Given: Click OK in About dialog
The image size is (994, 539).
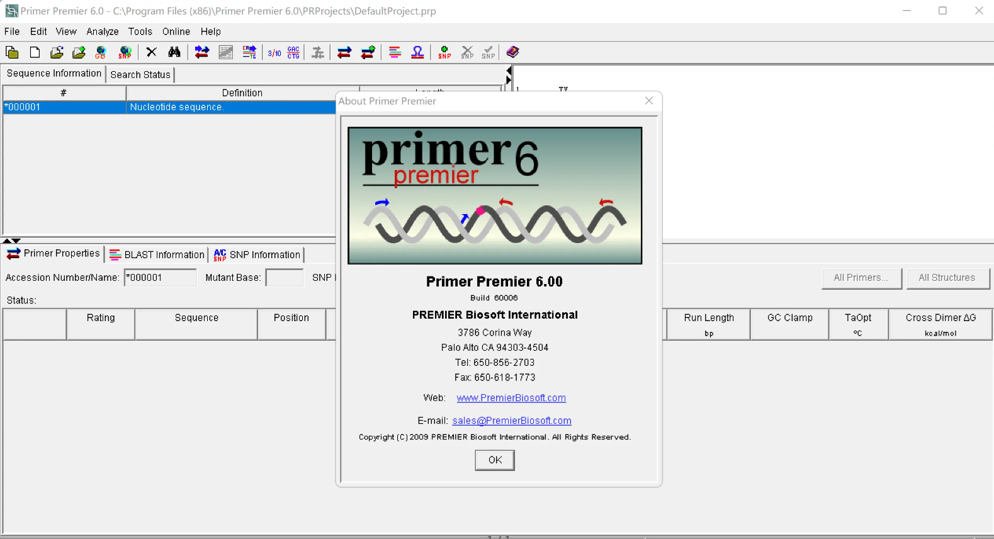Looking at the screenshot, I should 495,460.
